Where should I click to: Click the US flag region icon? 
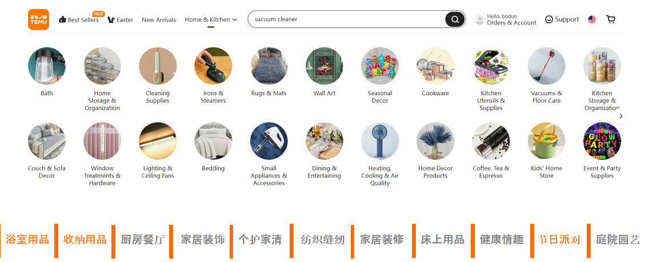click(x=592, y=19)
